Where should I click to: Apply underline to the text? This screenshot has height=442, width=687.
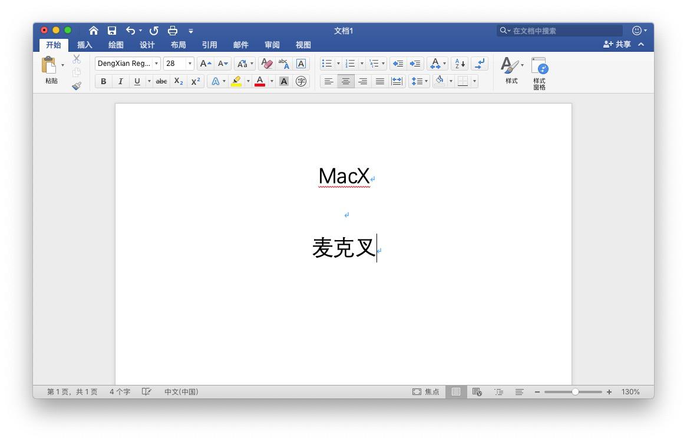136,81
